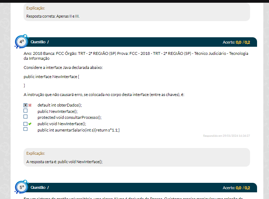Mark the 'public int aumentarSalario' checkbox

click(25, 129)
